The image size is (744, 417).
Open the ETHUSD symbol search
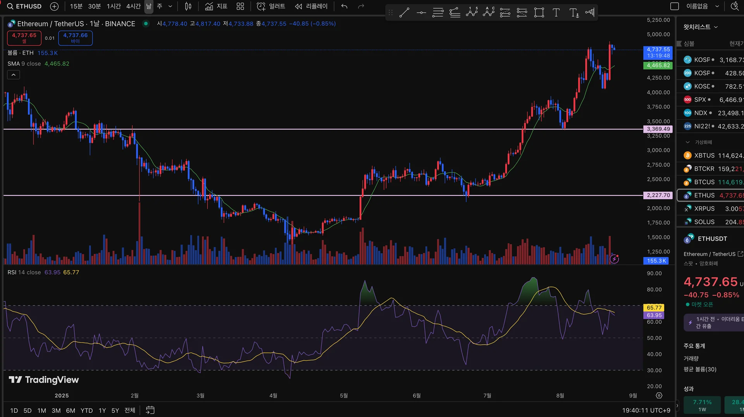[24, 6]
